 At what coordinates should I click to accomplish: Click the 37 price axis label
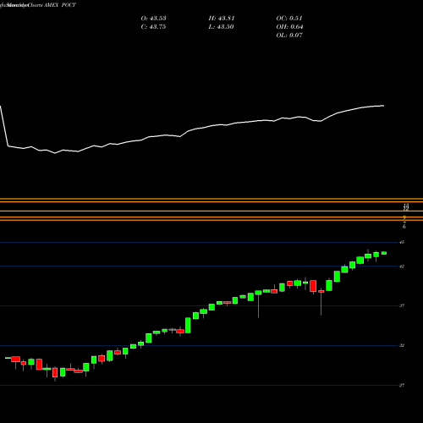tap(402, 305)
